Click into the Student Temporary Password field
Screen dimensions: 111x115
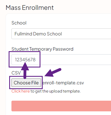click(x=61, y=60)
